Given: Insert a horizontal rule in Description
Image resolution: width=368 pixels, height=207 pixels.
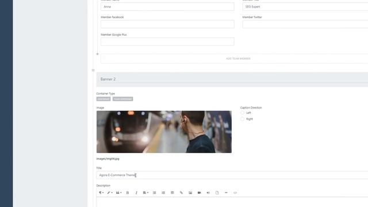Looking at the screenshot, I should pos(226,193).
